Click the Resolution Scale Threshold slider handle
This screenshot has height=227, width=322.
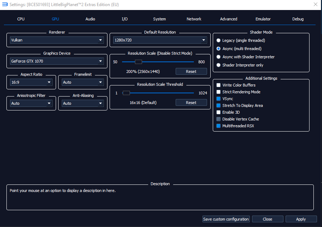tap(126, 93)
